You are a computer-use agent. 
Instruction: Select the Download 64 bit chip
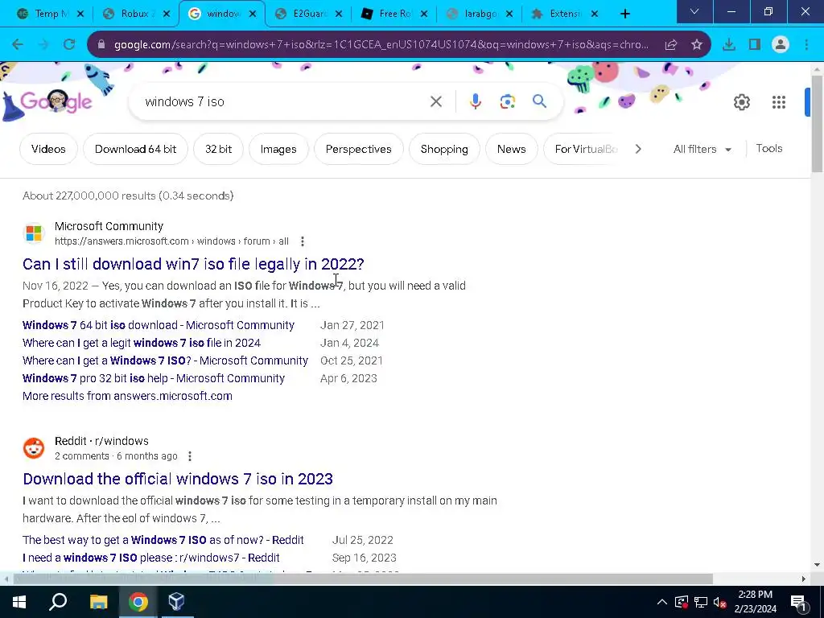click(135, 149)
